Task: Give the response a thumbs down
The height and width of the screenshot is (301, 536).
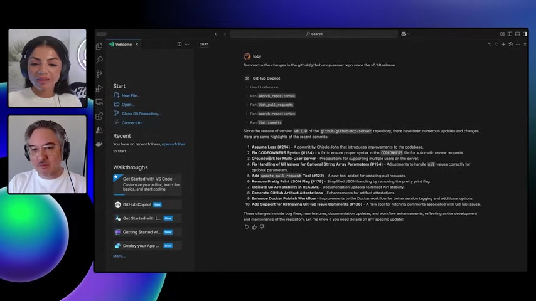Action: coord(262,227)
